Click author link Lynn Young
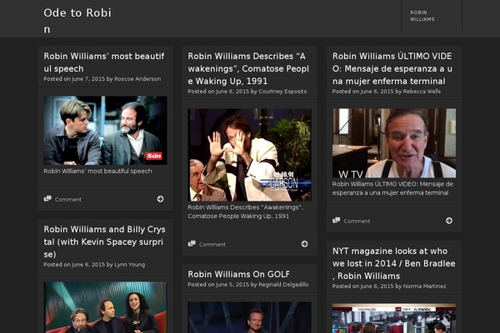This screenshot has height=333, width=500. [x=129, y=265]
